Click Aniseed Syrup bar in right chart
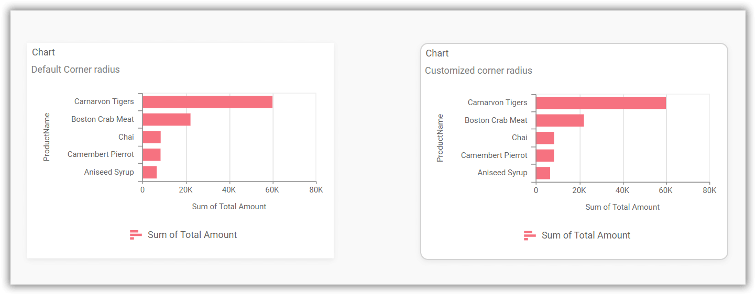This screenshot has height=295, width=756. (543, 173)
